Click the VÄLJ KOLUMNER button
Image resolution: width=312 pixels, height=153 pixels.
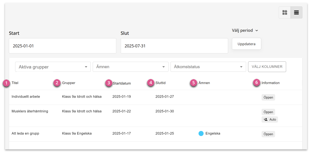[267, 67]
